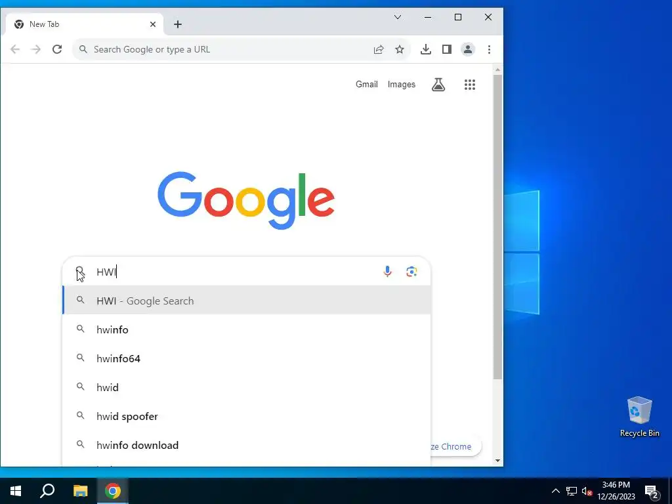The height and width of the screenshot is (504, 672).
Task: Select the Recycle Bin desktop icon
Action: (639, 417)
